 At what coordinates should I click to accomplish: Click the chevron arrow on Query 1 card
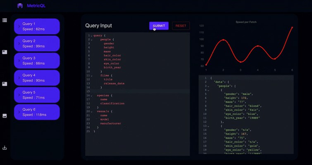pos(19,26)
